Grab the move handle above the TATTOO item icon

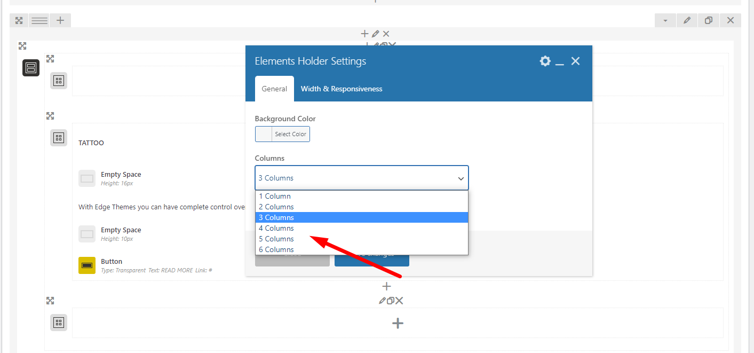tap(50, 116)
